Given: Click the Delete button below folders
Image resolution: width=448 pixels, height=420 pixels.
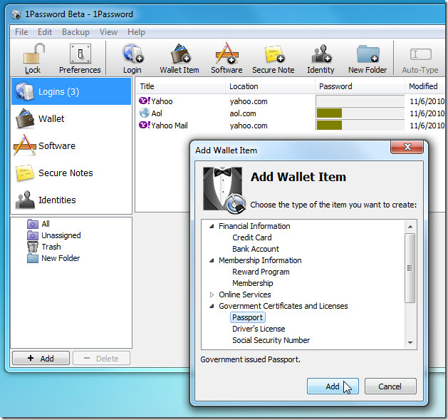Looking at the screenshot, I should click(101, 358).
